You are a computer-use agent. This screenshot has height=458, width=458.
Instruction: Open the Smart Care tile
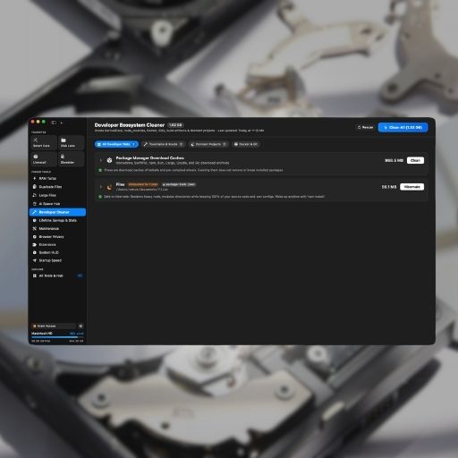coord(43,142)
